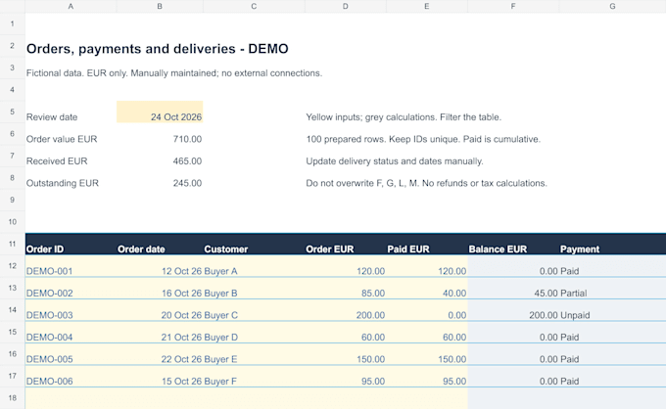The height and width of the screenshot is (409, 666).
Task: Click Paid EUR 95.00 for DEMO-006
Action: (x=454, y=382)
